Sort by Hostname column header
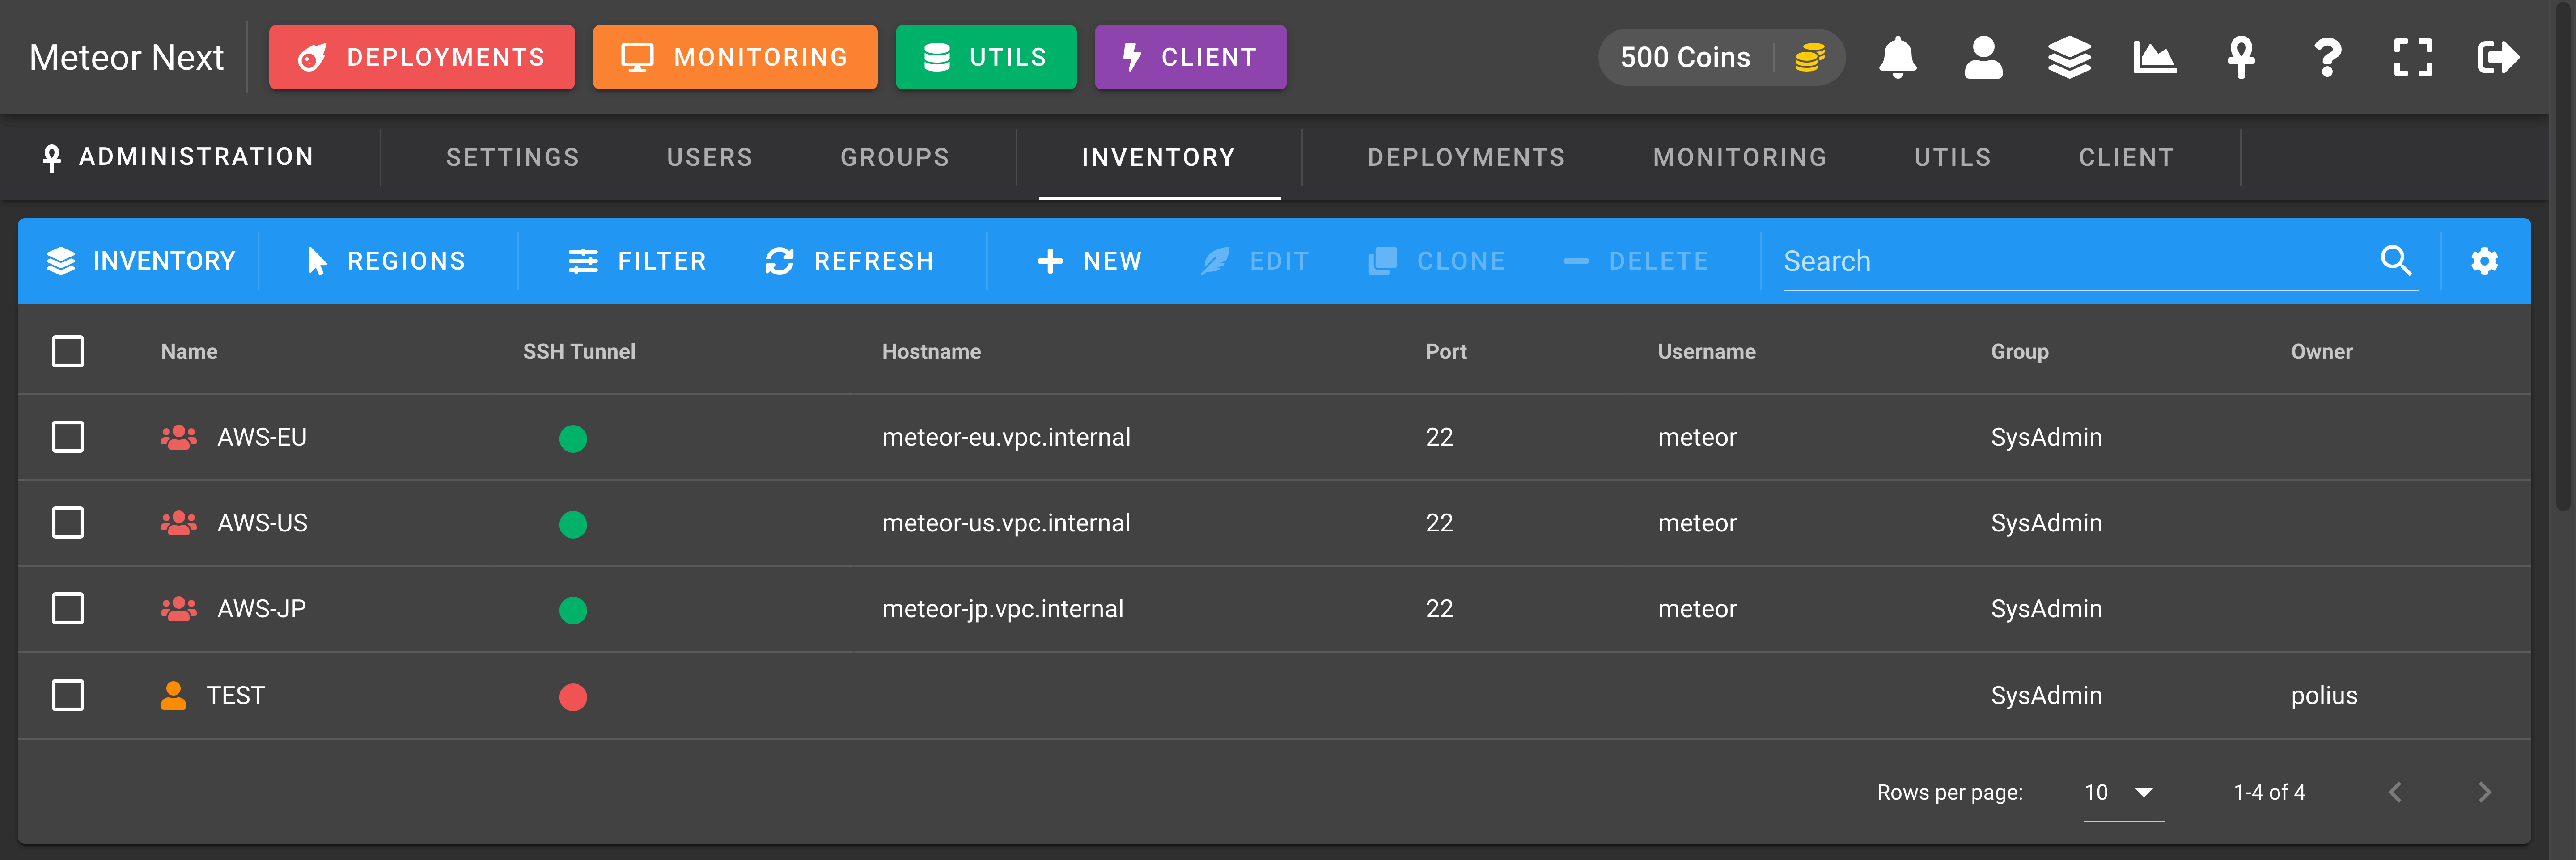The image size is (2576, 860). coord(931,352)
